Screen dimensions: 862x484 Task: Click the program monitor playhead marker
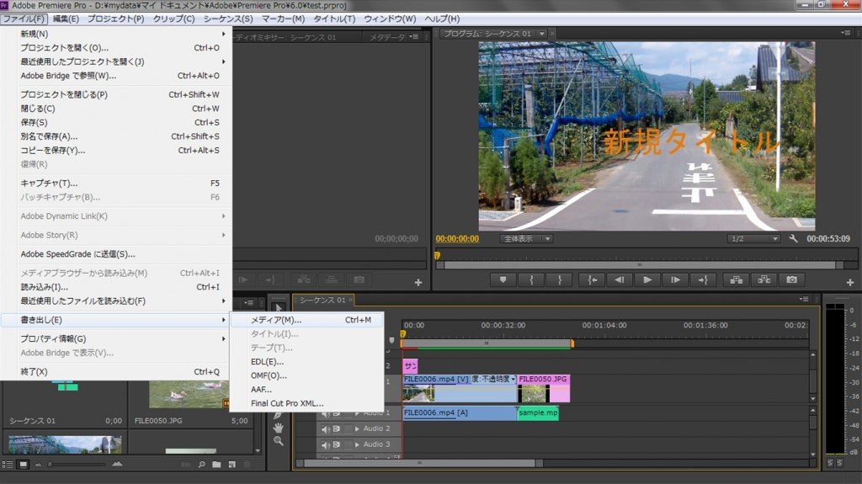pos(437,255)
